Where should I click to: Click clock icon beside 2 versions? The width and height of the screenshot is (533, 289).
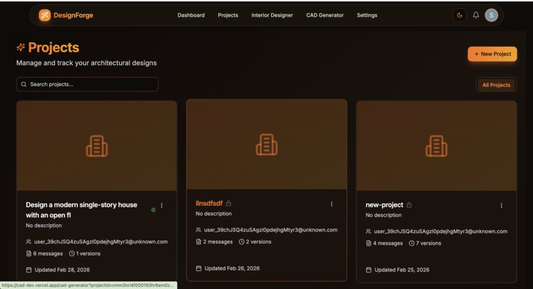click(x=241, y=242)
